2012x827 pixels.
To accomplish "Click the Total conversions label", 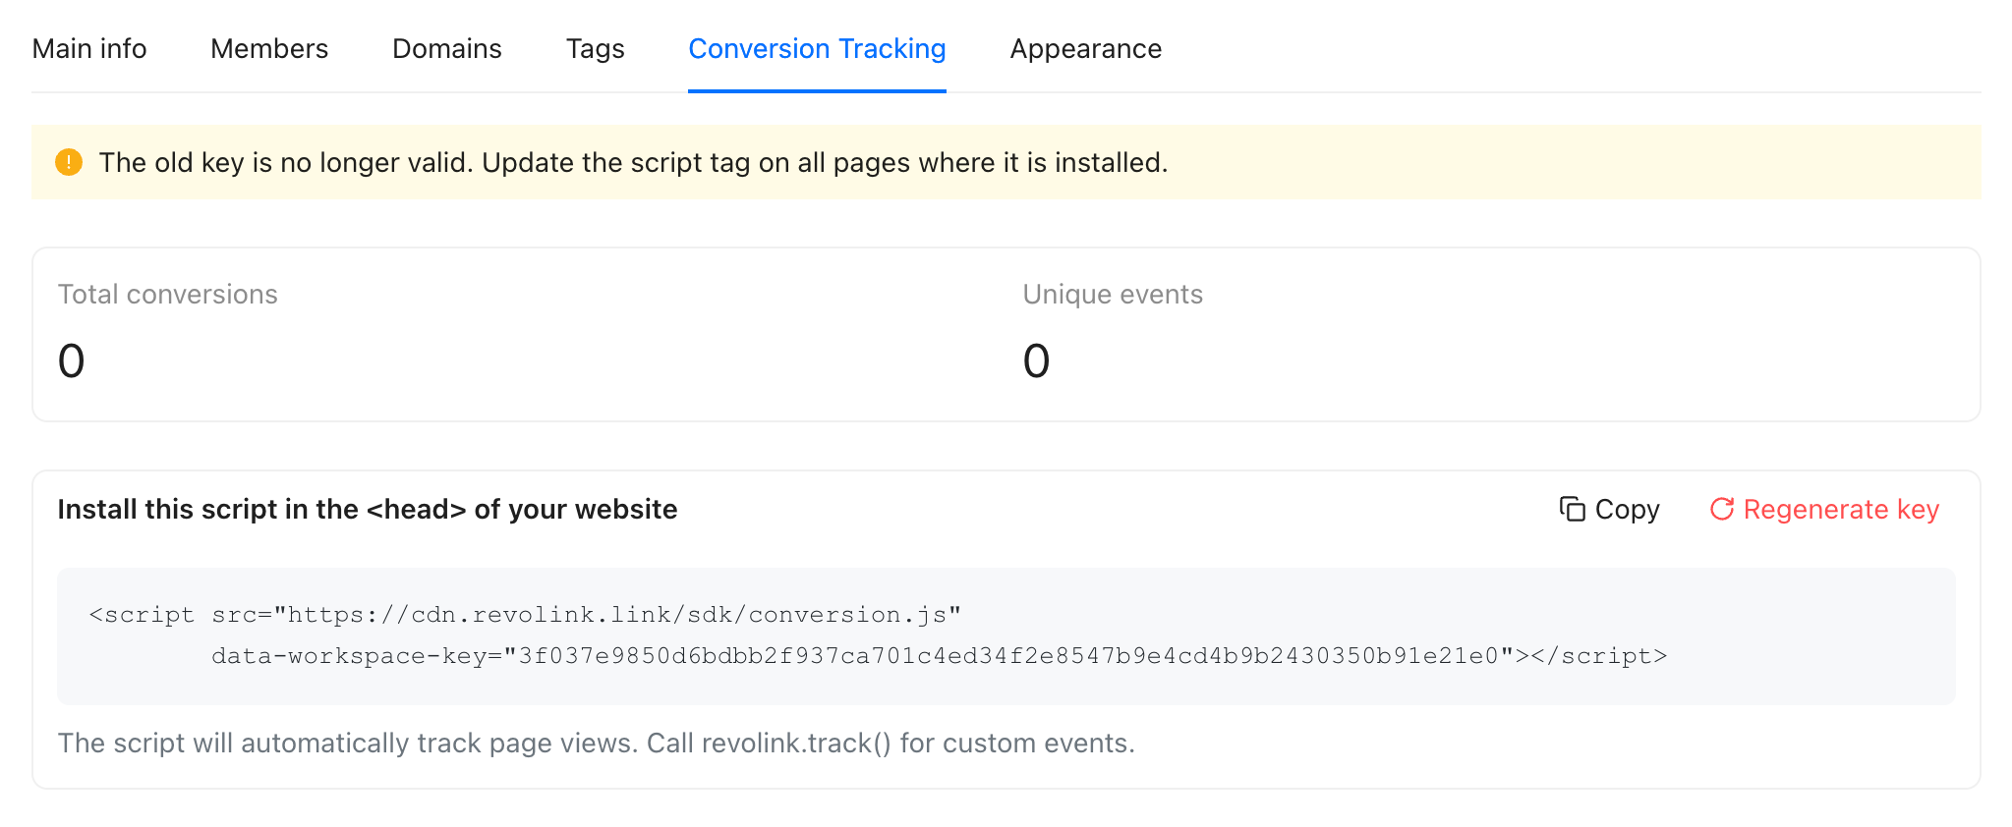I will 168,295.
